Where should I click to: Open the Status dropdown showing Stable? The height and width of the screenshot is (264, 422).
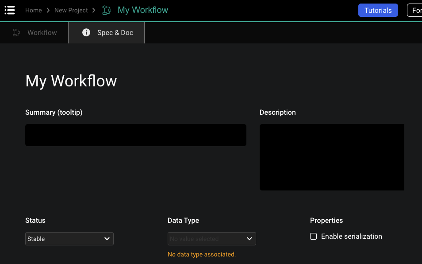69,238
